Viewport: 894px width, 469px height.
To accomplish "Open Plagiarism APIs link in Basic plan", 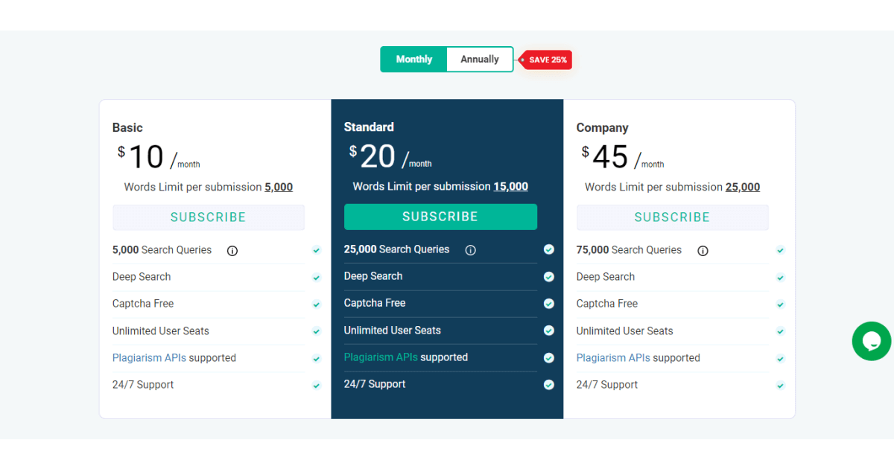I will [x=149, y=358].
